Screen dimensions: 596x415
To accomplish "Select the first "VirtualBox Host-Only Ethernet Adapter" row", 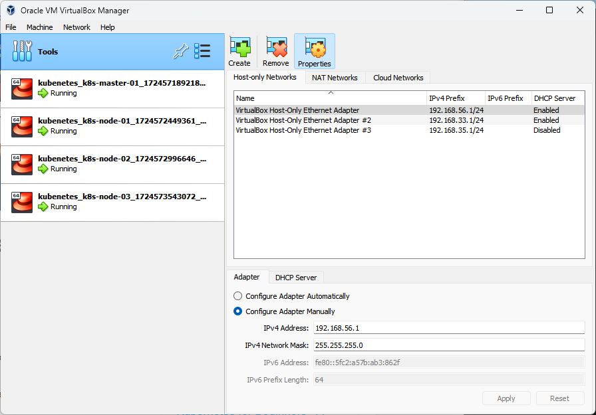I will (409, 110).
